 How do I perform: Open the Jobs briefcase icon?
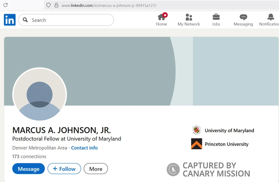click(x=216, y=20)
